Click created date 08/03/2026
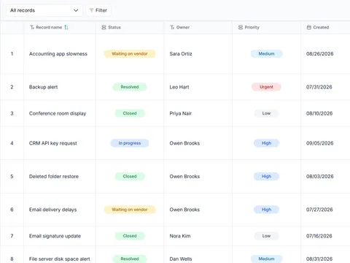Image resolution: width=350 pixels, height=263 pixels. point(320,176)
